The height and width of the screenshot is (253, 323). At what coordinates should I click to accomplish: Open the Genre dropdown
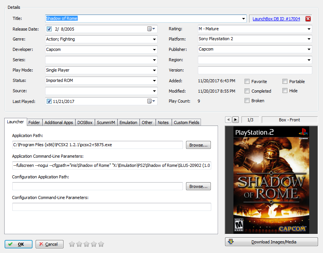[154, 39]
